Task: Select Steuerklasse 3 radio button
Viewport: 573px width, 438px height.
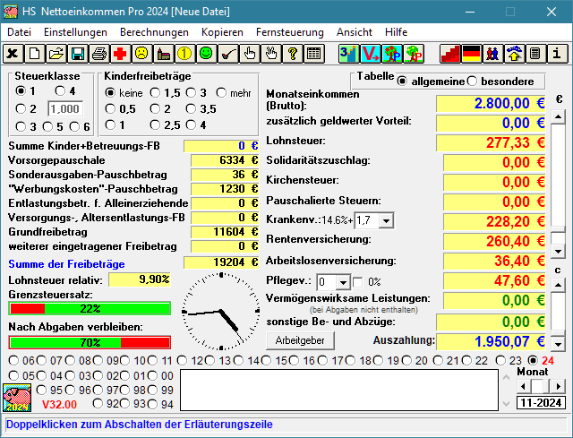Action: 20,126
